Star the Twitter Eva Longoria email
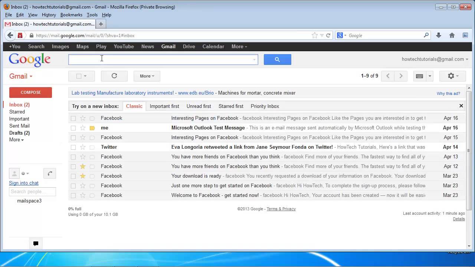475x267 pixels. tap(83, 147)
